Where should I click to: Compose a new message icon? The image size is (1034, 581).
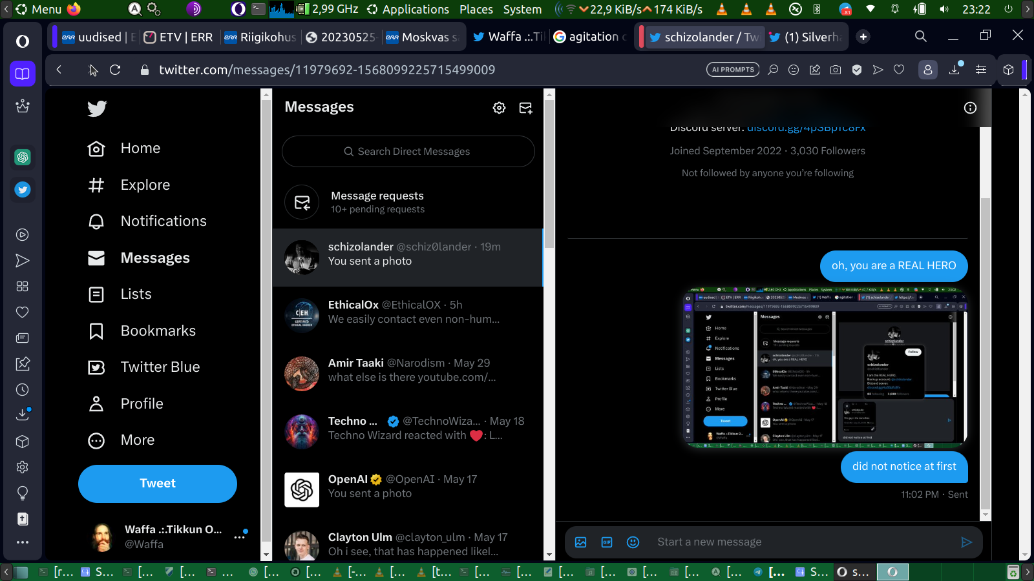point(526,108)
